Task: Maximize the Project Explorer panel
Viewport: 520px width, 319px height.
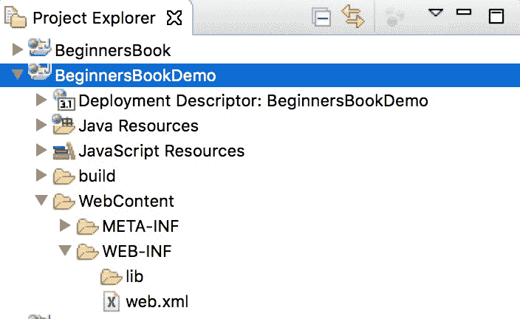Action: coord(497,15)
